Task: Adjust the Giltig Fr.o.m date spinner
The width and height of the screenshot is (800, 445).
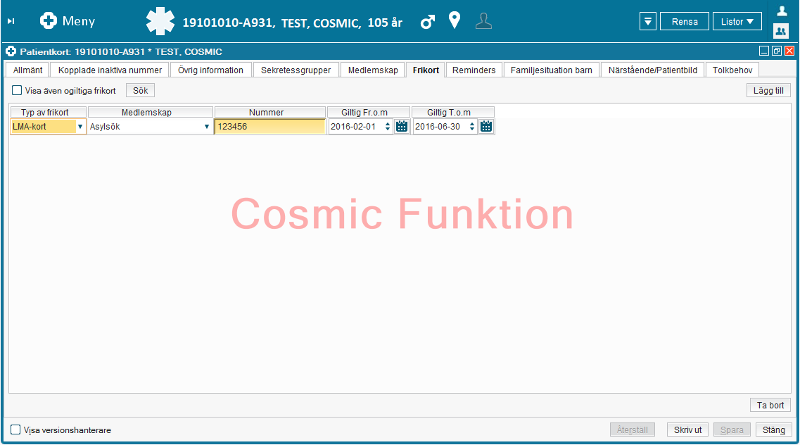Action: point(388,127)
